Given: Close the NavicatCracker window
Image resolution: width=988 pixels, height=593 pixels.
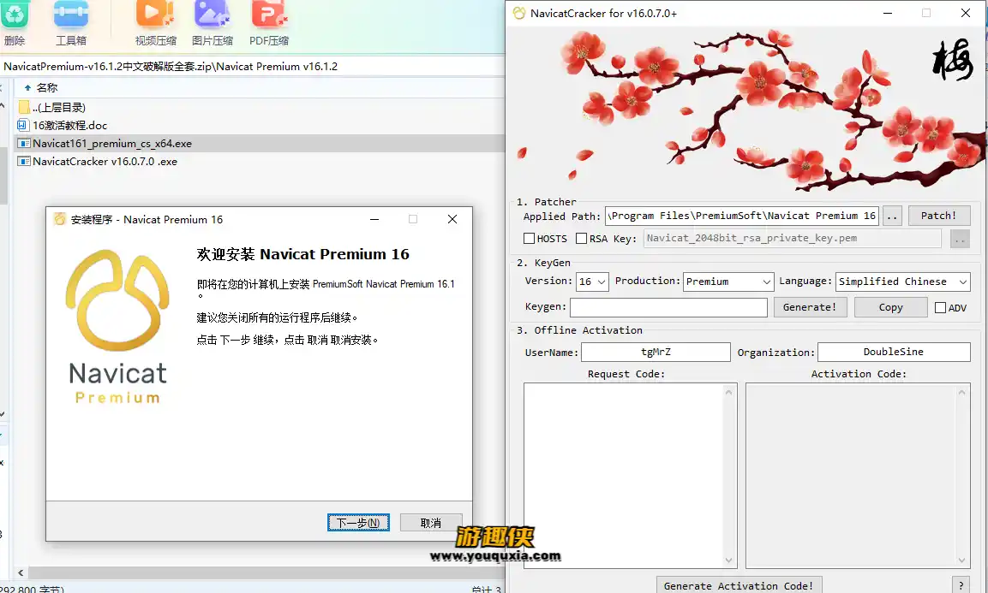Looking at the screenshot, I should [x=966, y=13].
